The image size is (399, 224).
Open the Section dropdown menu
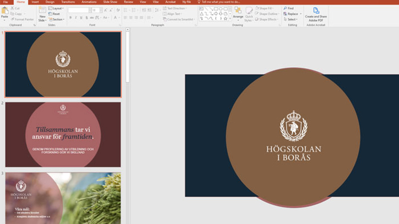click(56, 19)
